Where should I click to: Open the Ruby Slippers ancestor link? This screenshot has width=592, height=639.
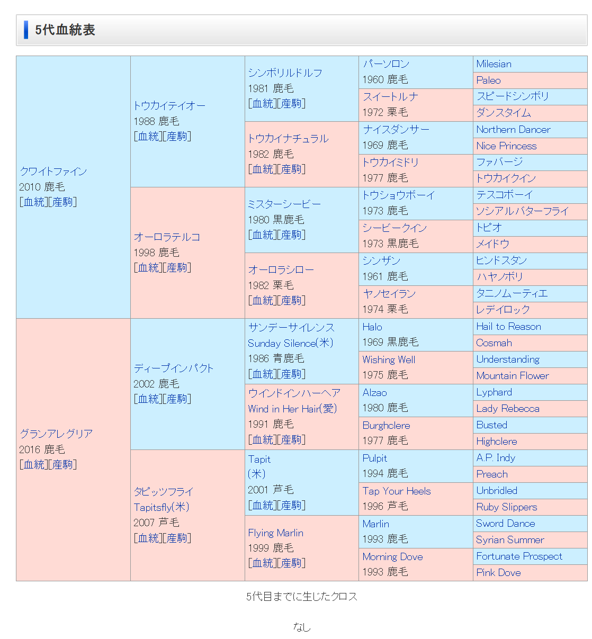(x=506, y=507)
